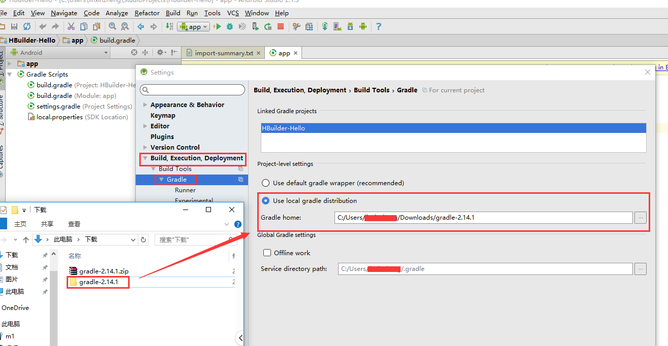Click Service directory path browse button
This screenshot has width=668, height=346.
(641, 269)
